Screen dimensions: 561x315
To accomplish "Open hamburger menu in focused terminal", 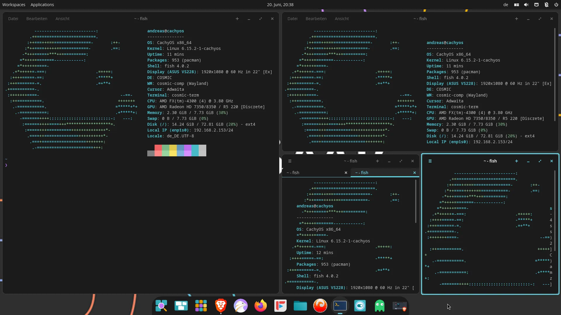I will [430, 161].
